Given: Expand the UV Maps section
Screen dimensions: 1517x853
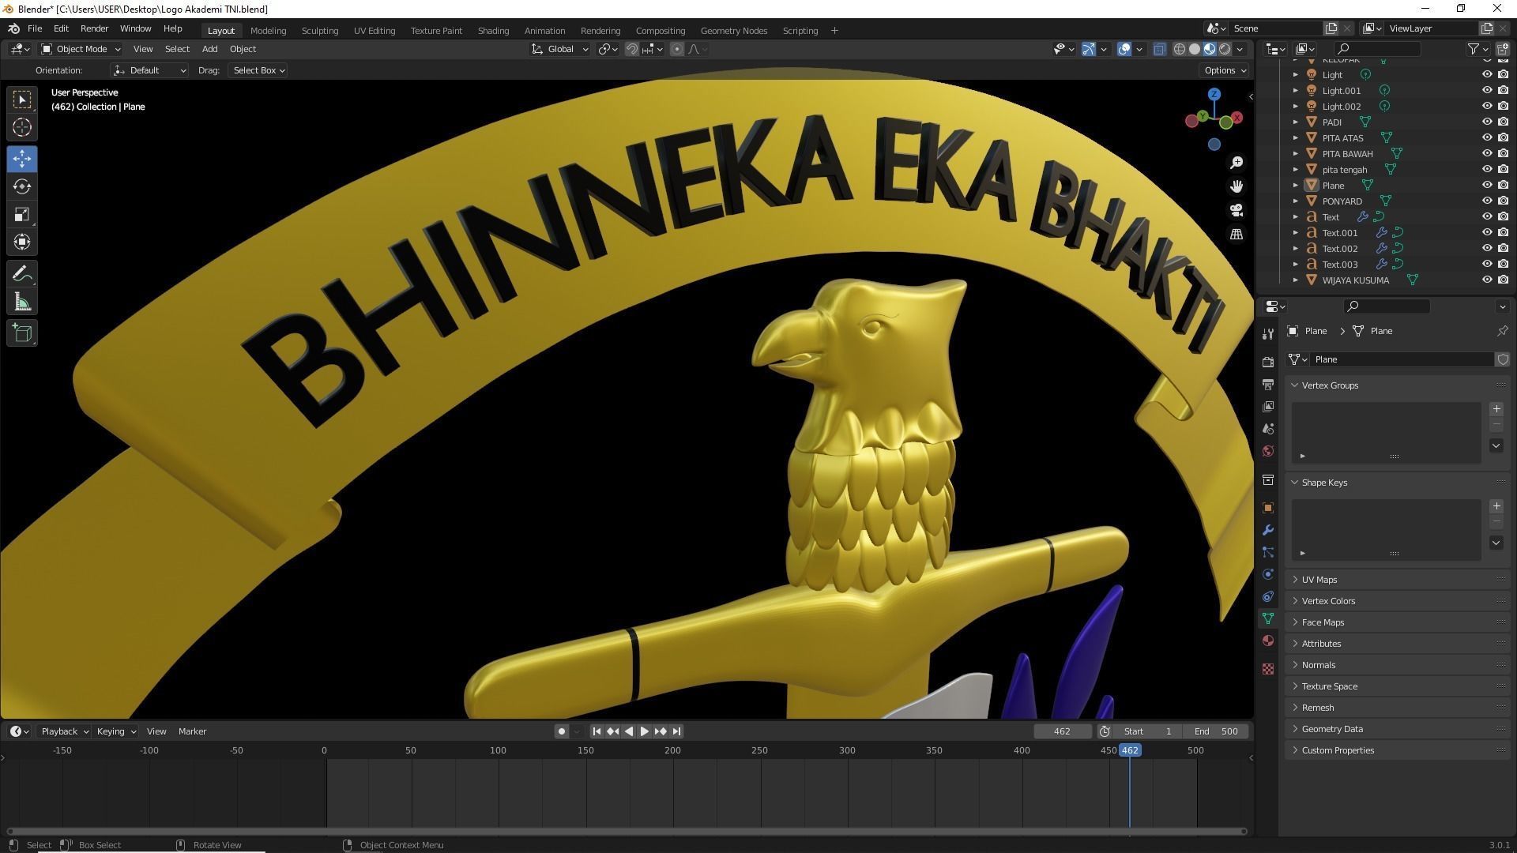Looking at the screenshot, I should point(1319,579).
